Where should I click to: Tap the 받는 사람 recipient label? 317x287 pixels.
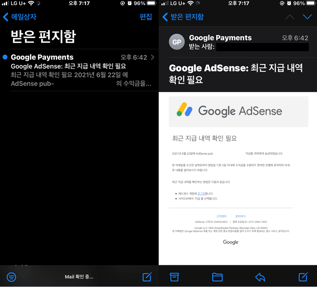(x=201, y=47)
